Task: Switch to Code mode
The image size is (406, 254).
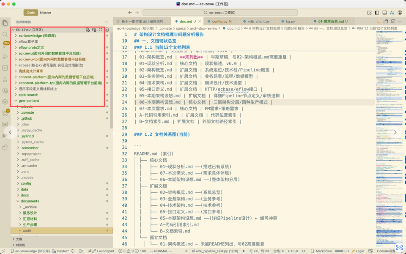Action: click(x=31, y=12)
